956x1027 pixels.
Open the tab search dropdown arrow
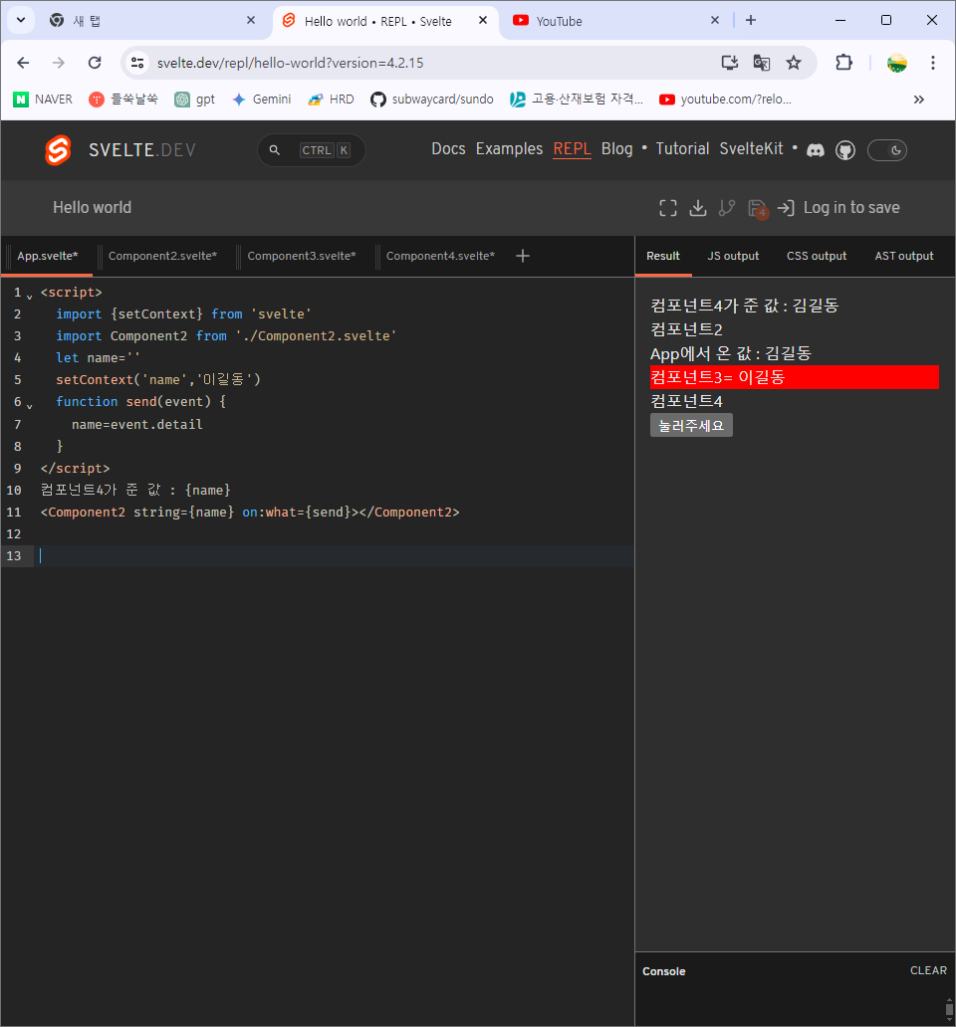pyautogui.click(x=21, y=20)
